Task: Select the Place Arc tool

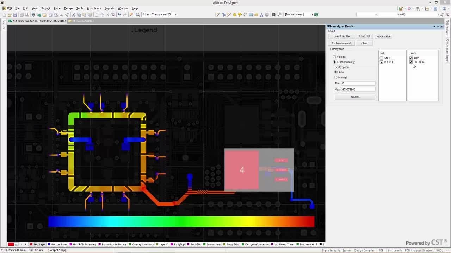Action: tap(245, 15)
